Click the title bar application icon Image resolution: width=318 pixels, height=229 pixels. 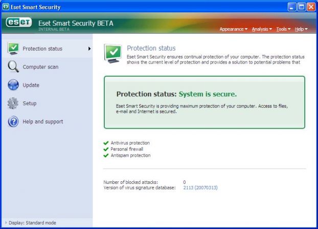[x=6, y=7]
